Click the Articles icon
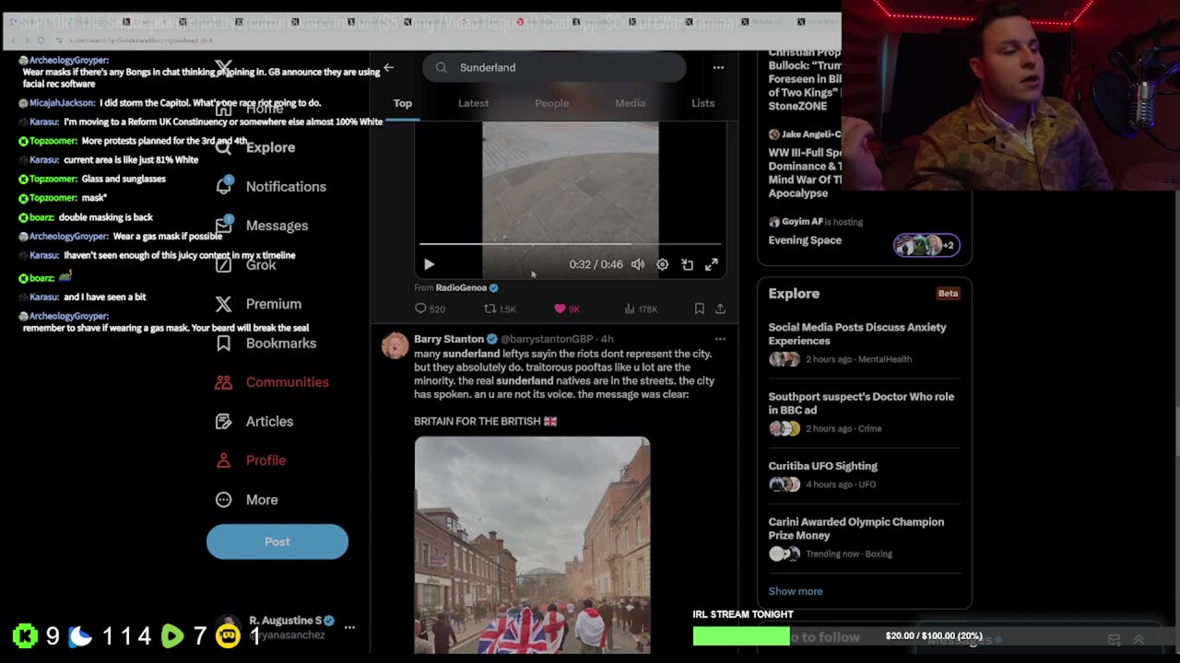 pyautogui.click(x=223, y=421)
